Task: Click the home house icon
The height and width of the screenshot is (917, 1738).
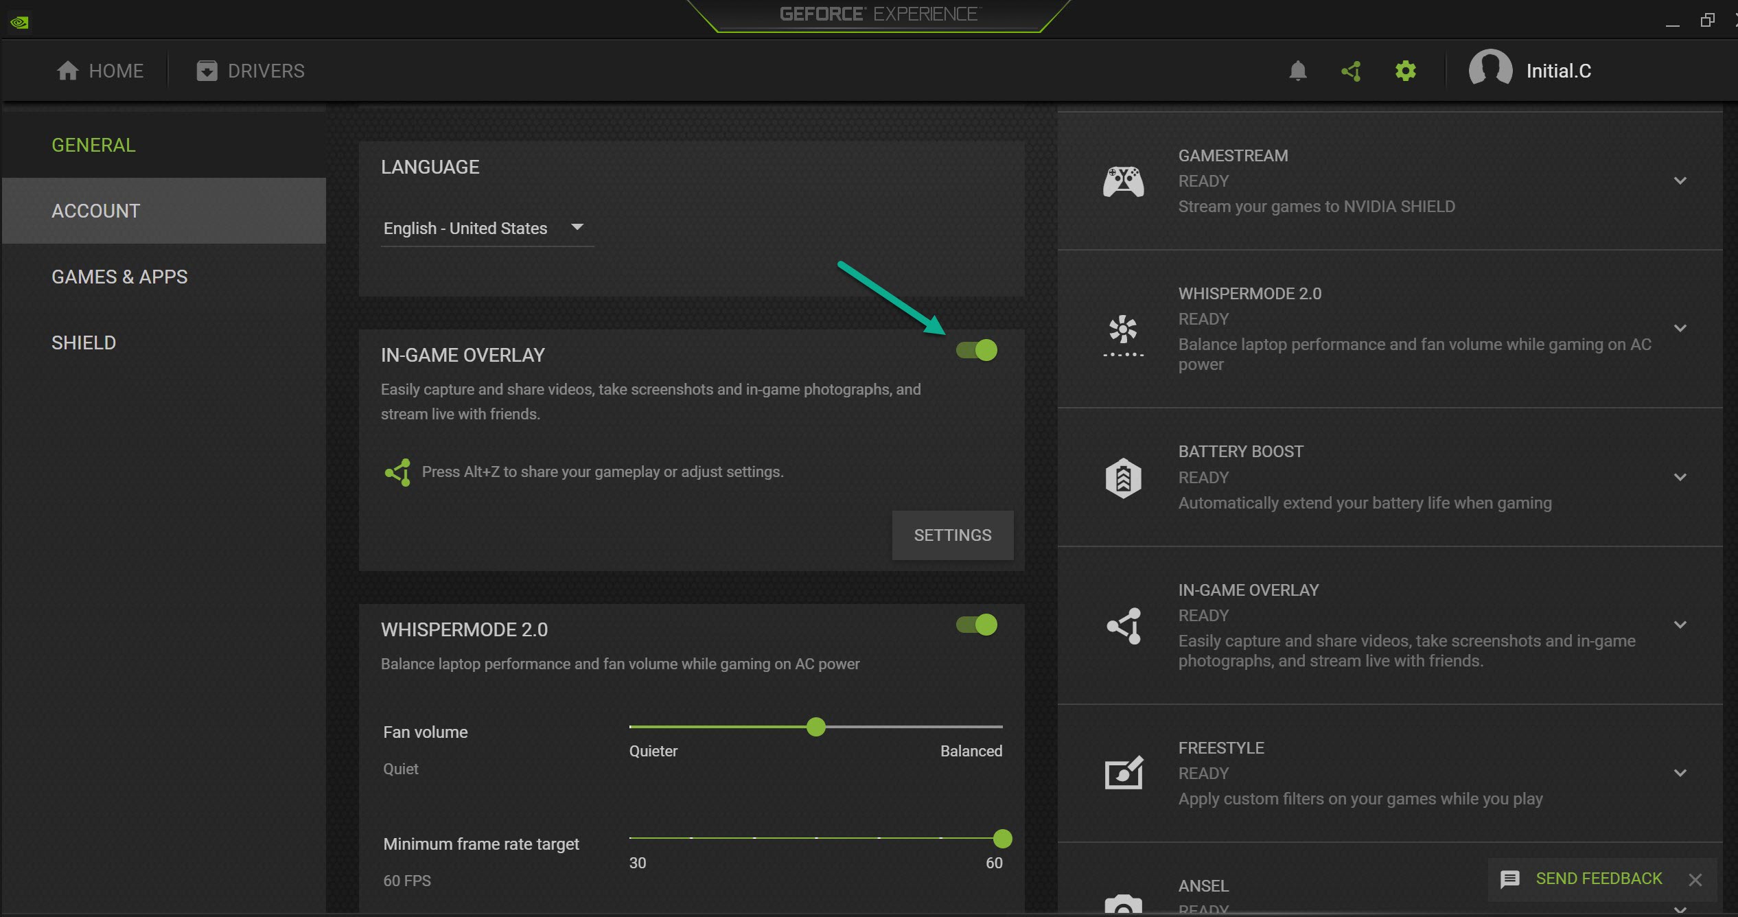Action: tap(67, 71)
